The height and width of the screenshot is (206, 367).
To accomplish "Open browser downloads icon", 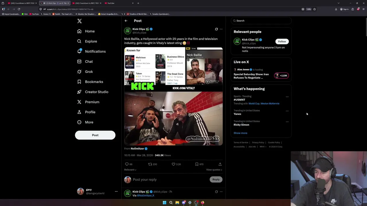I will [x=336, y=9].
